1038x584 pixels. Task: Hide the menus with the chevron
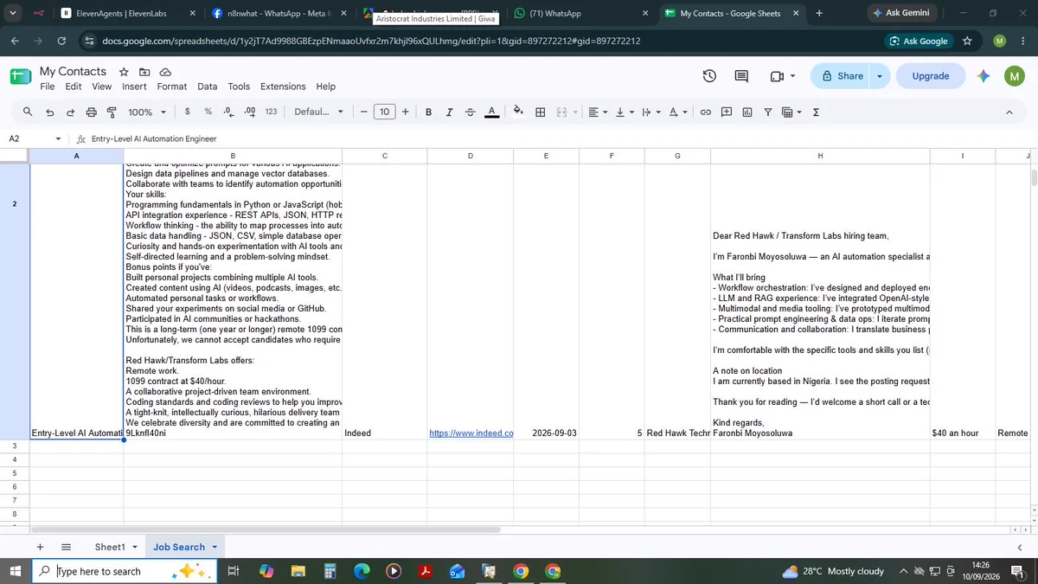[1009, 112]
